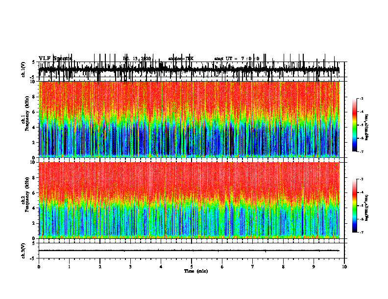Click the "-3" tick on ch.2 colorbar
The width and height of the screenshot is (388, 299).
pos(361,179)
